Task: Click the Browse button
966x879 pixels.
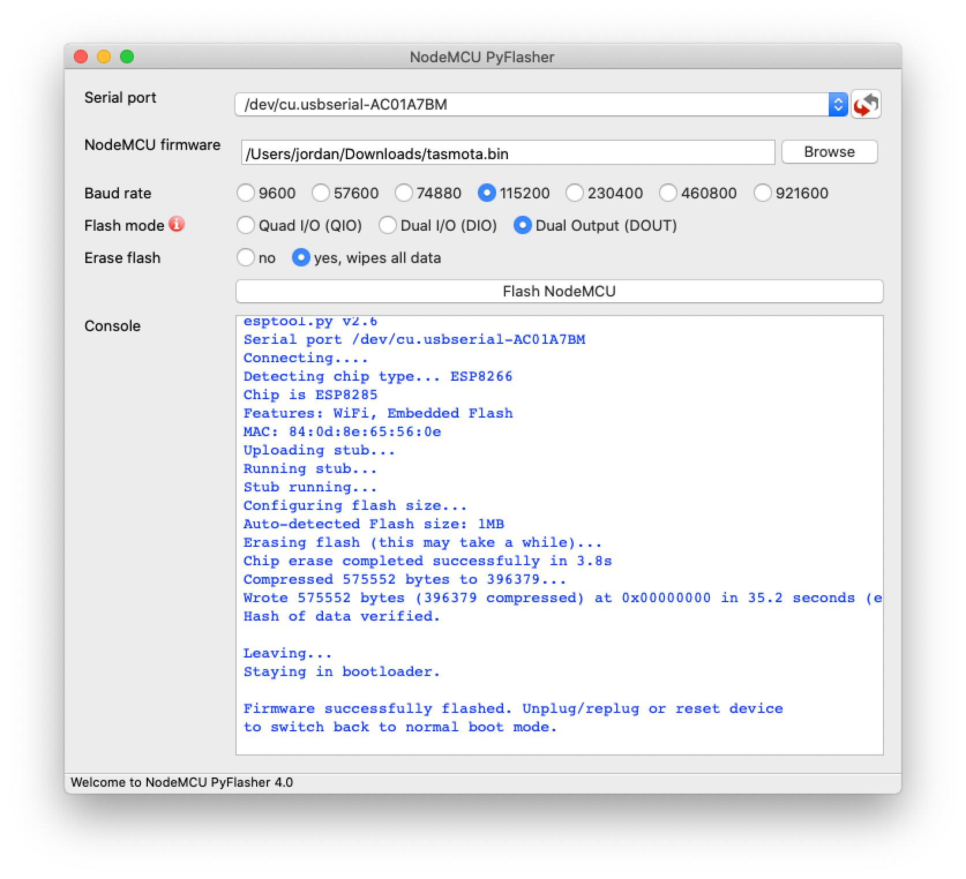Action: point(829,152)
